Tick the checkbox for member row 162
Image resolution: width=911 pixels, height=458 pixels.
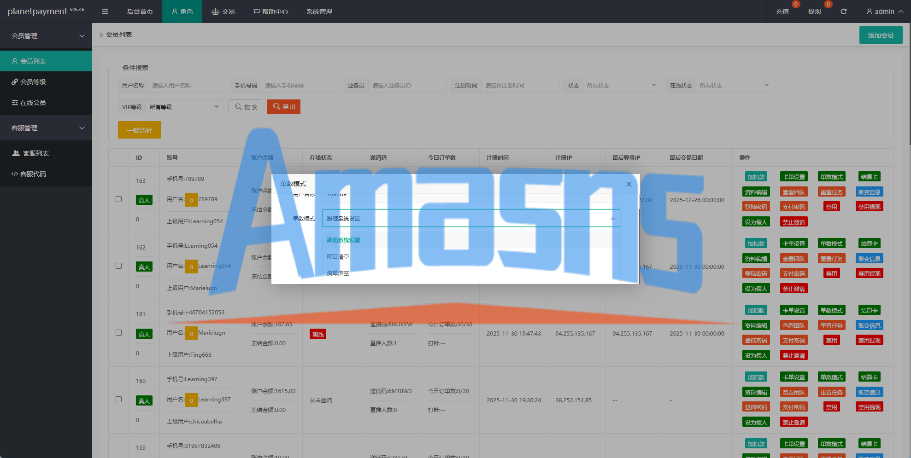click(x=118, y=266)
